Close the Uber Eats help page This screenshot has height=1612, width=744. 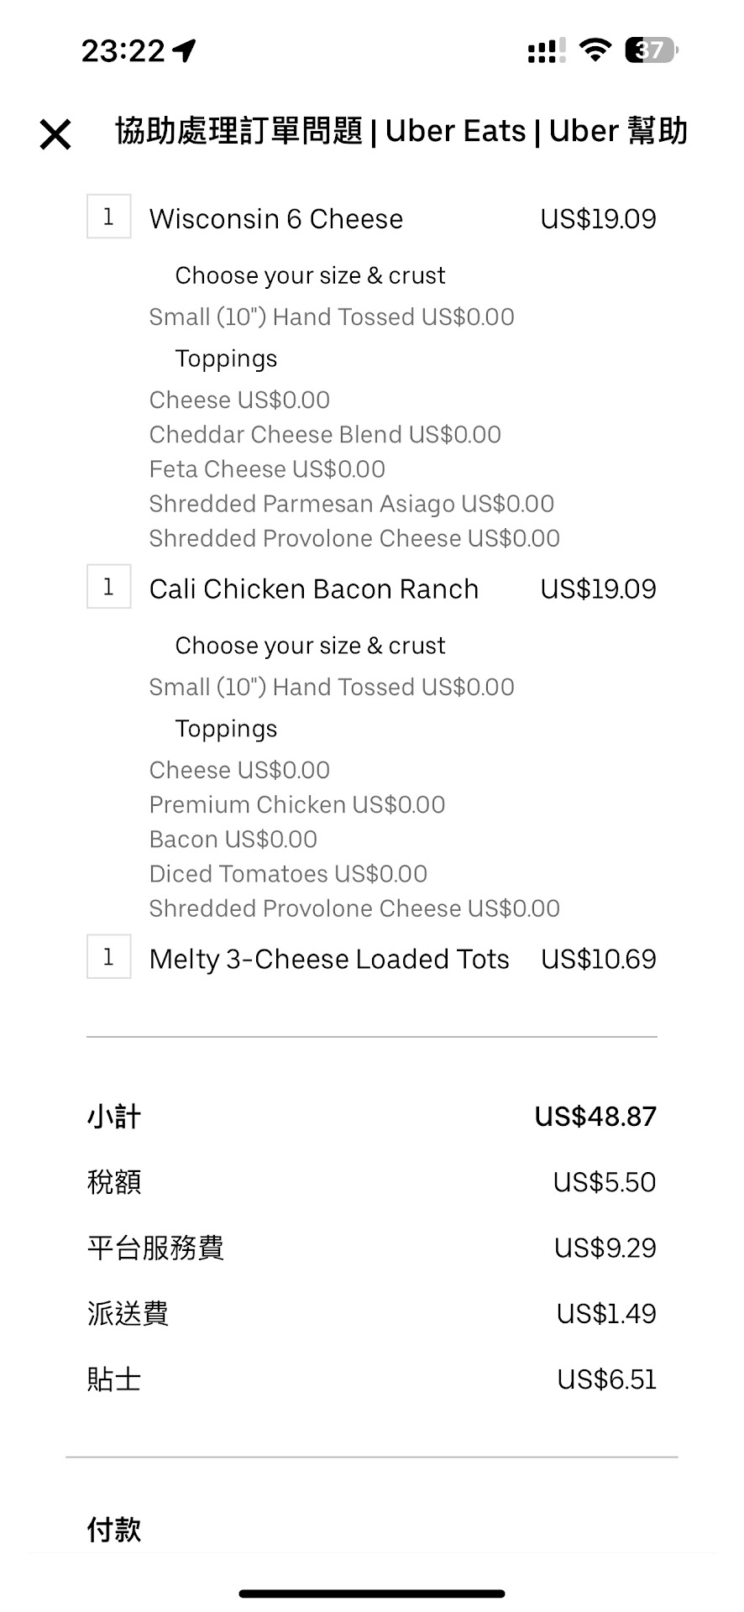55,134
